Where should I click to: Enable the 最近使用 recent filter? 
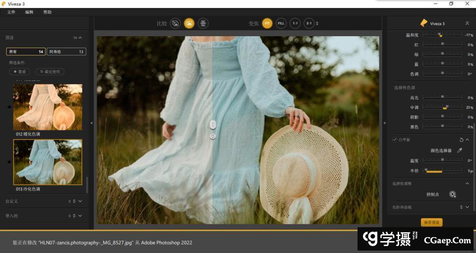[x=50, y=72]
